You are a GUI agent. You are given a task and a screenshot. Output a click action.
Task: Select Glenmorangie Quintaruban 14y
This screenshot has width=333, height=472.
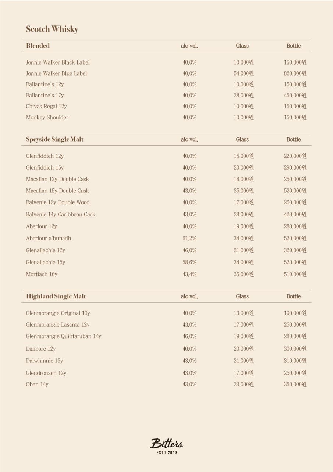click(x=64, y=336)
